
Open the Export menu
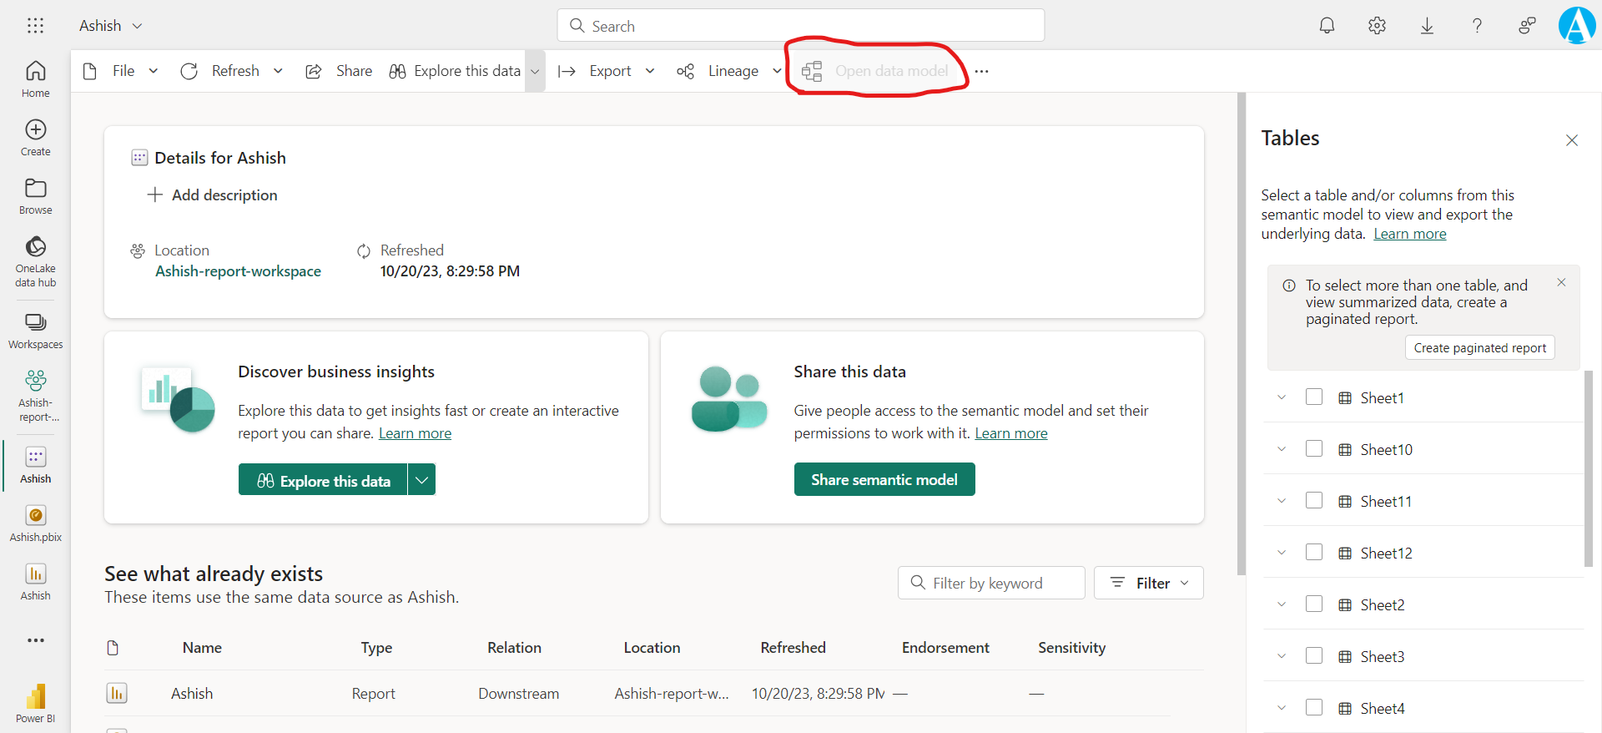610,71
